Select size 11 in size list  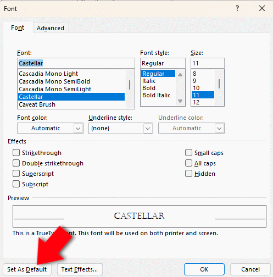(203, 95)
